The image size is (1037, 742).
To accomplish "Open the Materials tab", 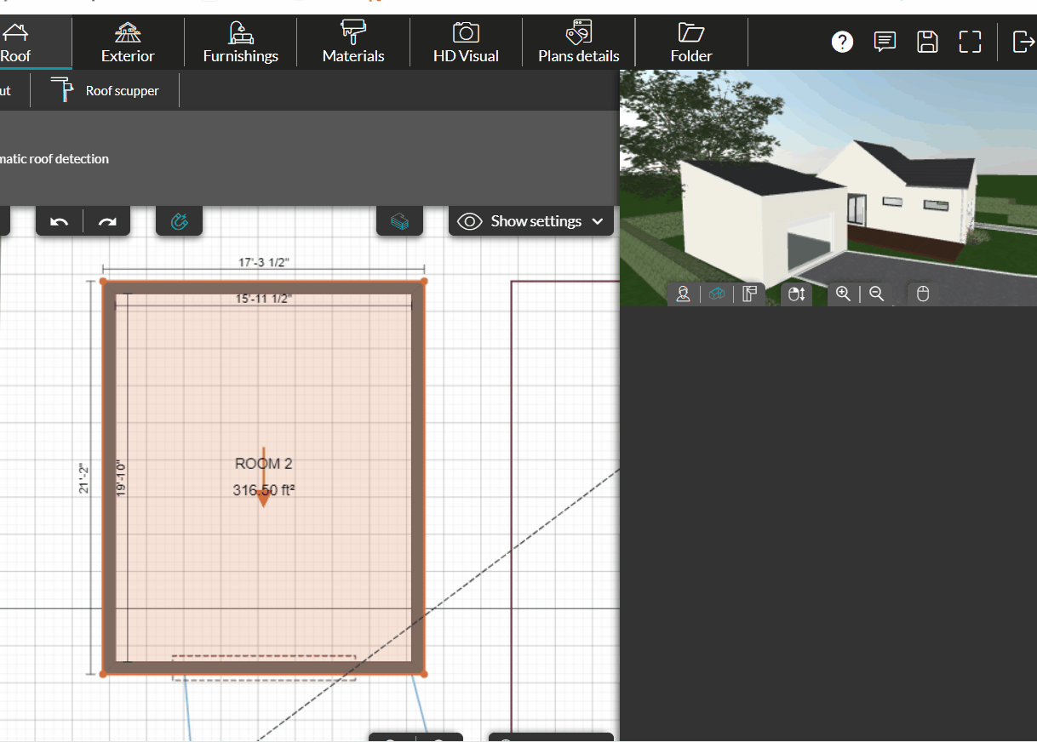I will pos(352,42).
